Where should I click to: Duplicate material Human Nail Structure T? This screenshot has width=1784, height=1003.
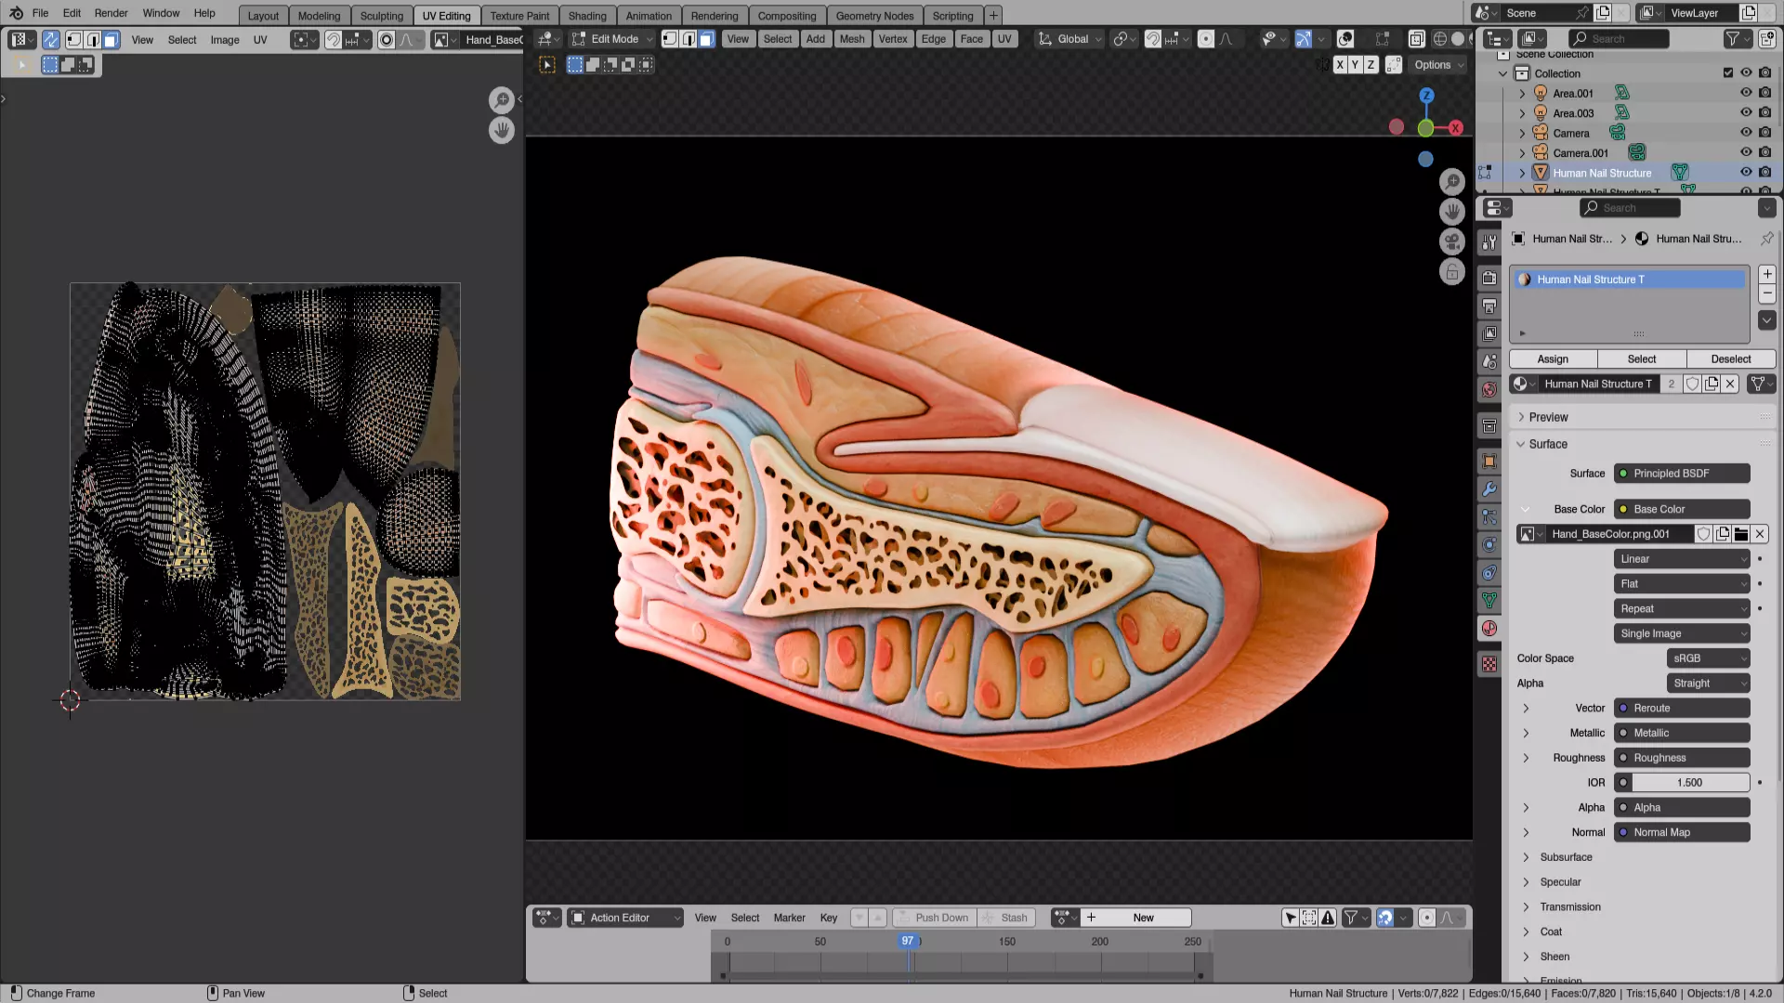[x=1712, y=384]
